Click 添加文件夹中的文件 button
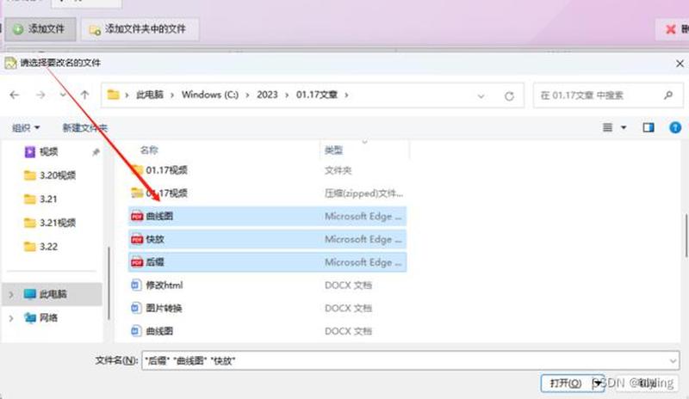This screenshot has height=399, width=689. point(140,29)
